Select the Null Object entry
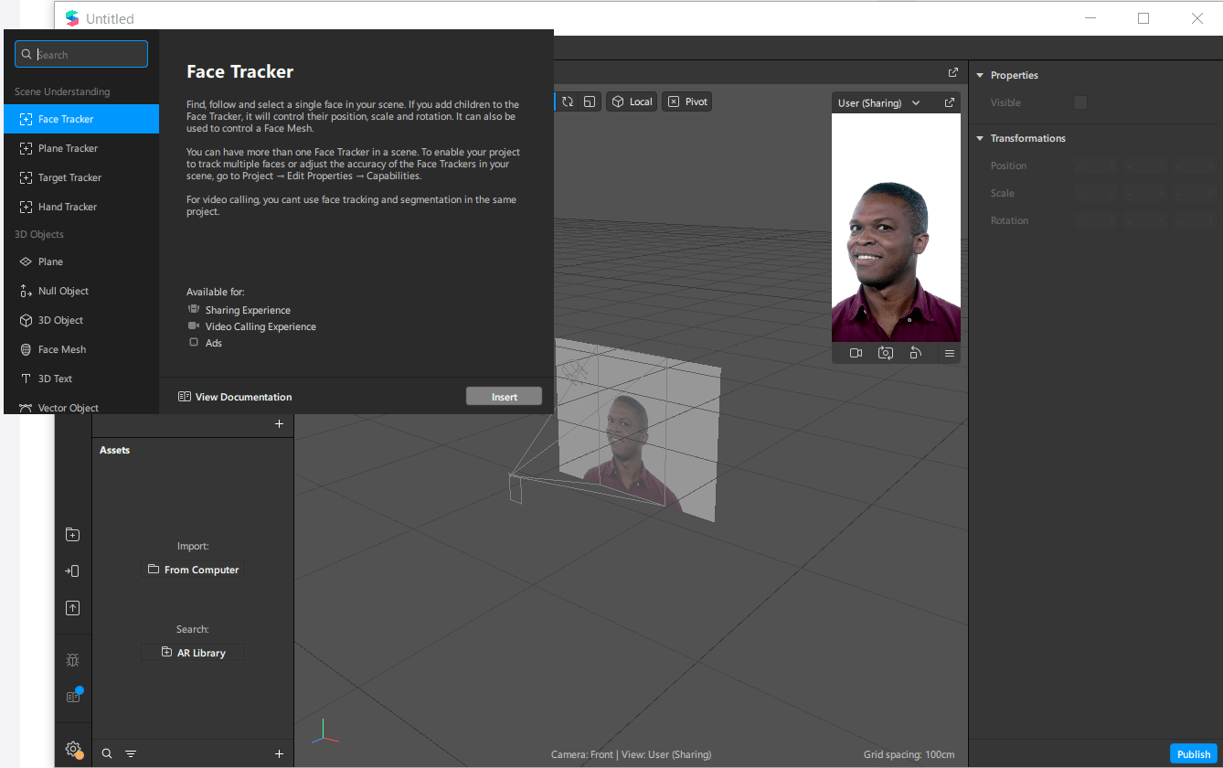 (x=81, y=291)
